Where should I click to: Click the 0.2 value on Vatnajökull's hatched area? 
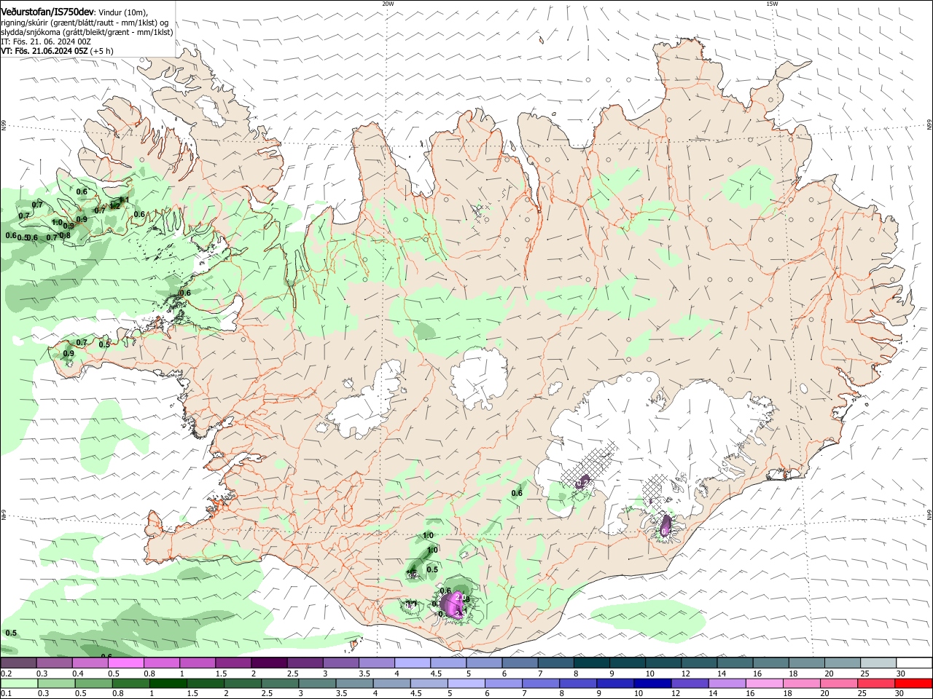[x=582, y=481]
